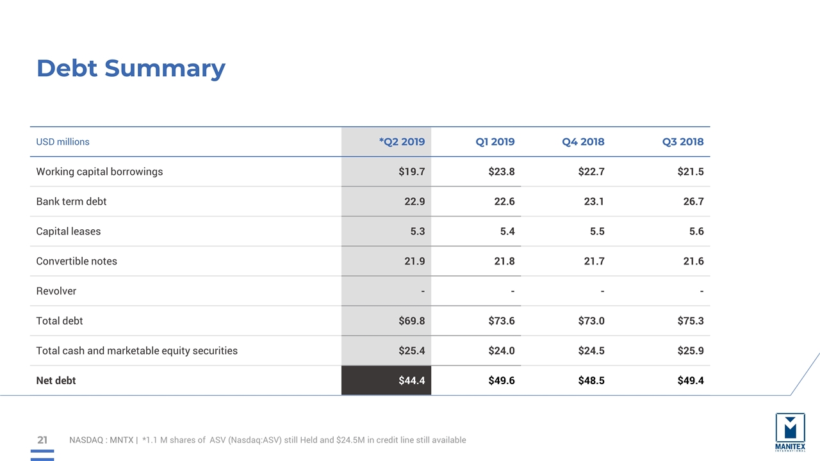The width and height of the screenshot is (820, 461).
Task: Click the 21.9 convertible notes value
Action: (x=414, y=261)
